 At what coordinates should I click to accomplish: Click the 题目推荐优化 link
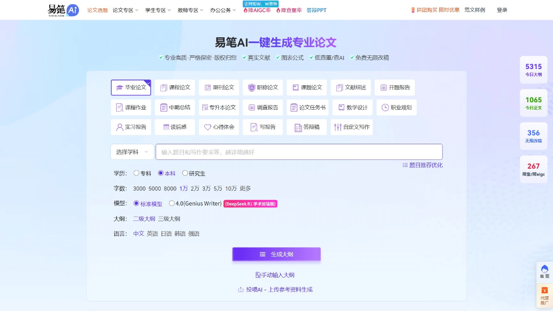(x=423, y=165)
